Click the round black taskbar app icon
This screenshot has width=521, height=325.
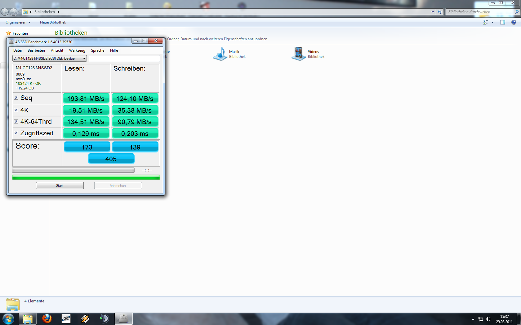(x=105, y=319)
